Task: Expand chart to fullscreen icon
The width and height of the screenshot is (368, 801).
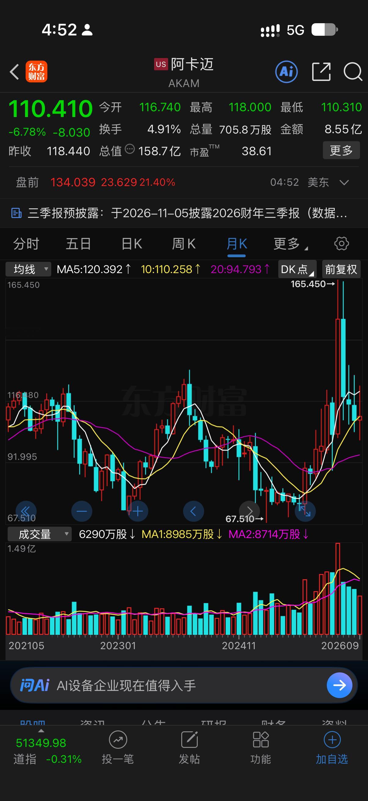Action: (305, 511)
